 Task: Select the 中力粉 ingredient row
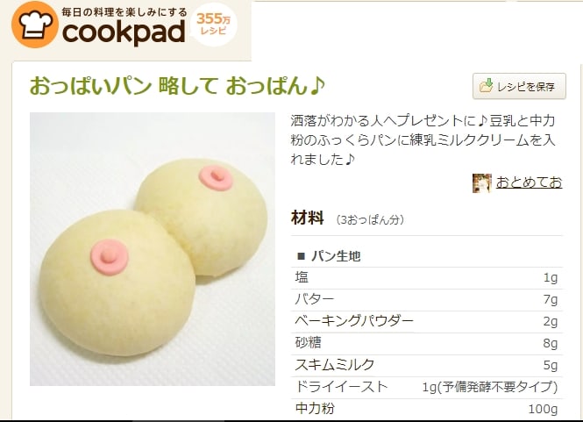426,409
